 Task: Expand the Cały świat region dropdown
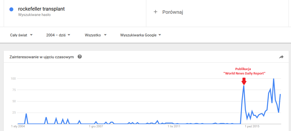[x=21, y=35]
